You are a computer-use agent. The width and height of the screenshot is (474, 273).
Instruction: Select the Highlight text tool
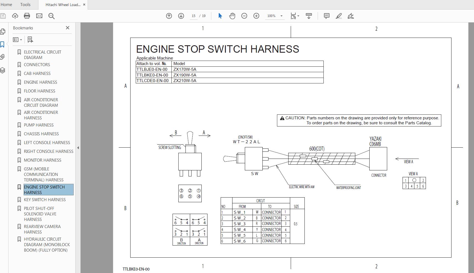click(x=339, y=16)
